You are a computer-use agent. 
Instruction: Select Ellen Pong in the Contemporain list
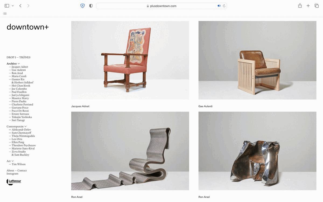(18, 142)
